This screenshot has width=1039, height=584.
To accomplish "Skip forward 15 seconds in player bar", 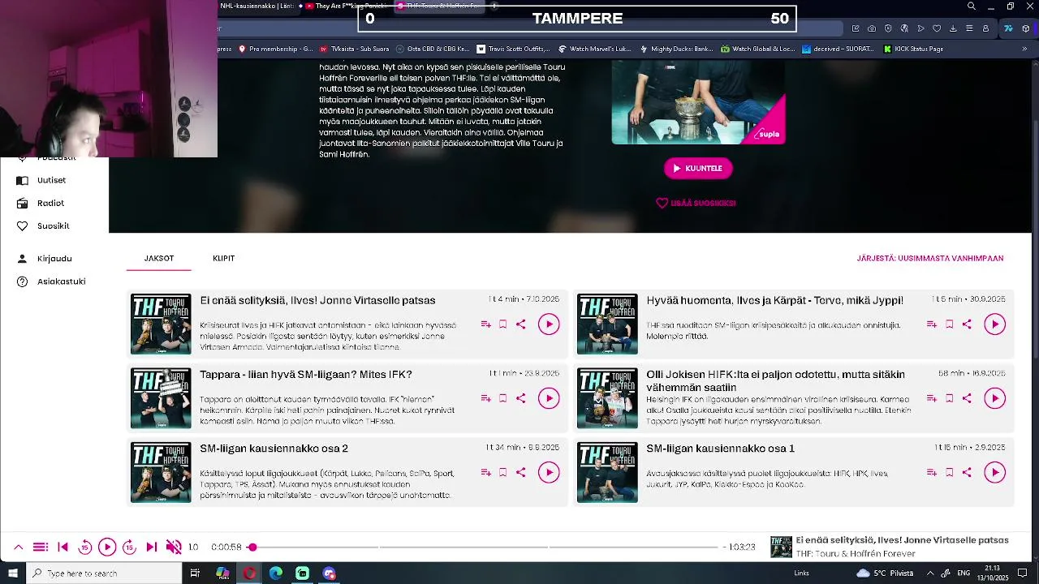I will 129,547.
